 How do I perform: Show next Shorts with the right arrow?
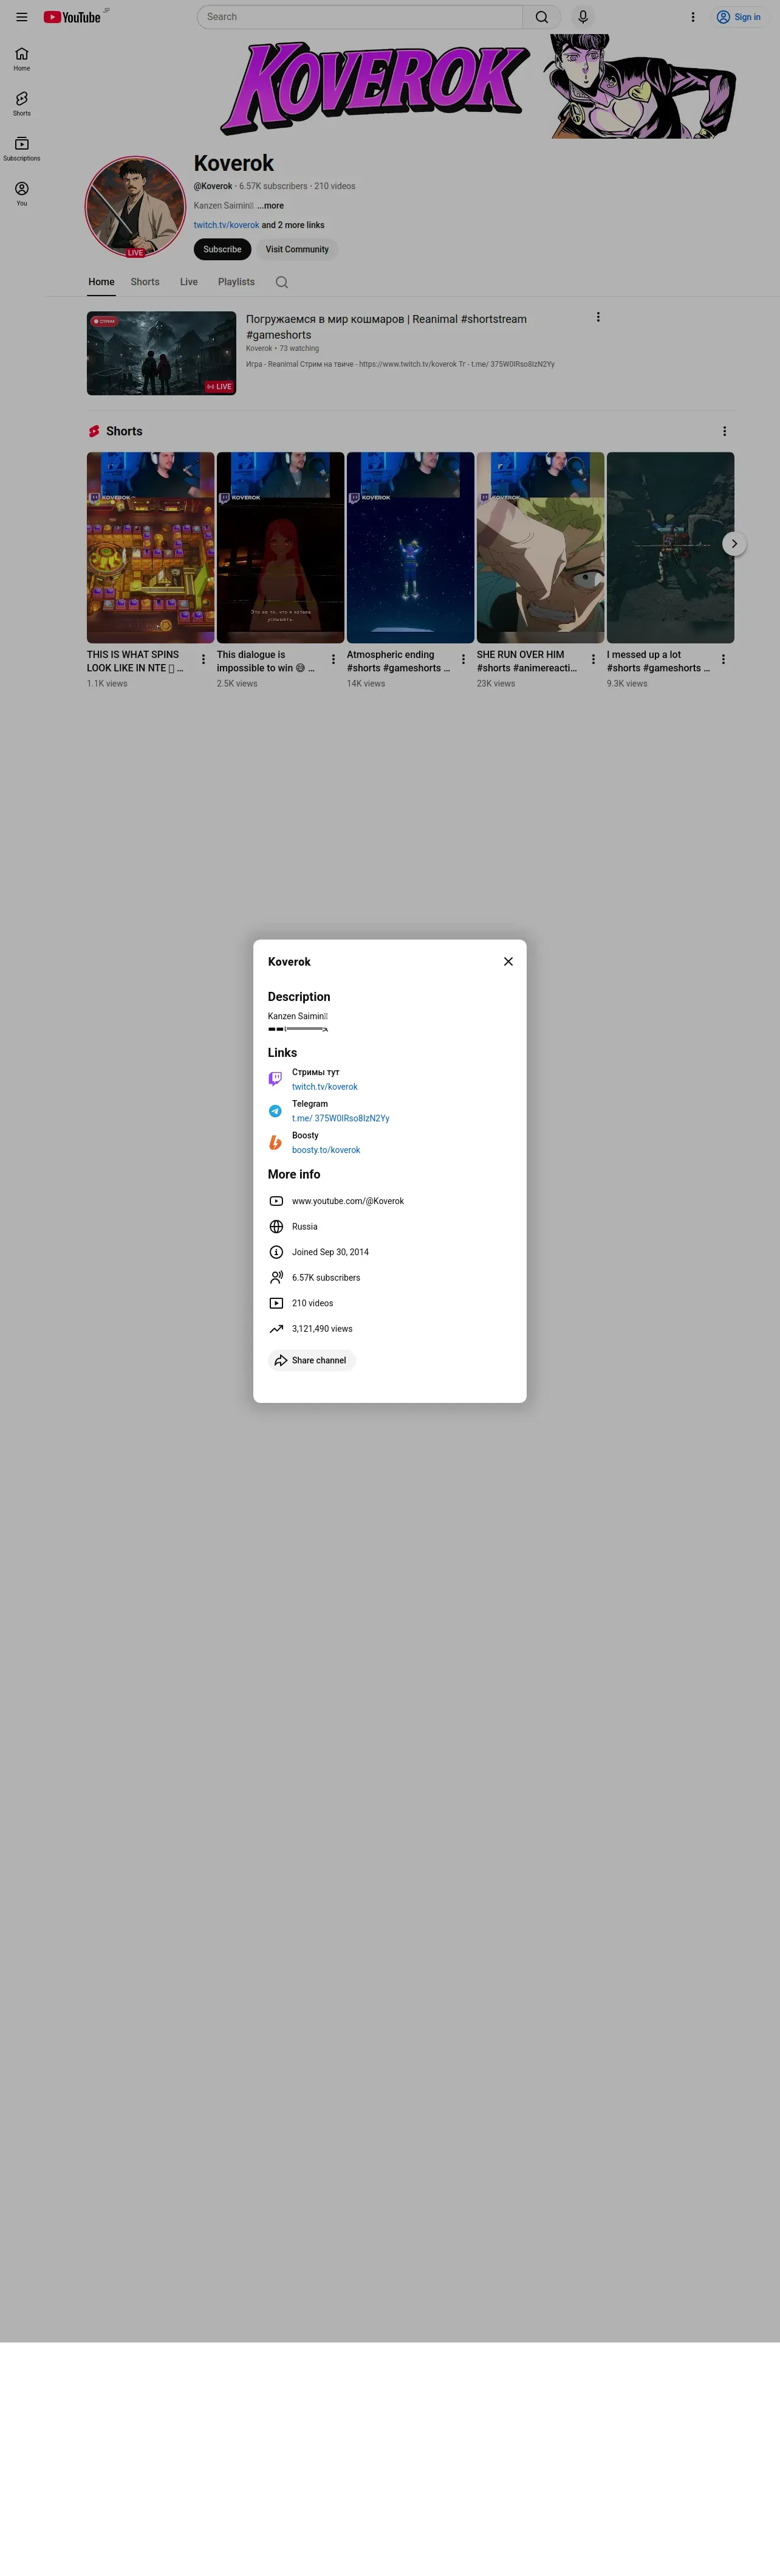(x=734, y=544)
